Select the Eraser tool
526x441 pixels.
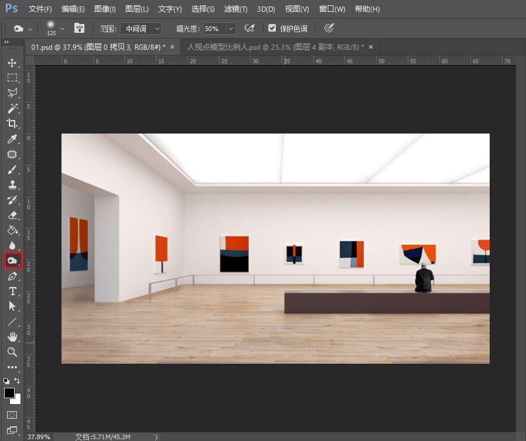12,216
